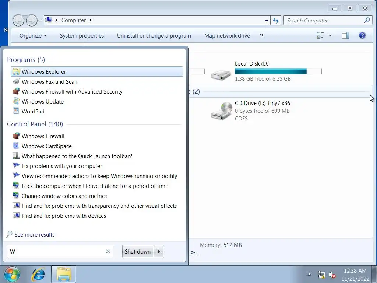
Task: Show additional toolbar commands chevron
Action: tap(262, 35)
